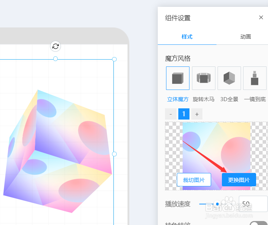Click the 魔方风格 heading
Viewport: 268px width, 225px height.
pyautogui.click(x=178, y=59)
